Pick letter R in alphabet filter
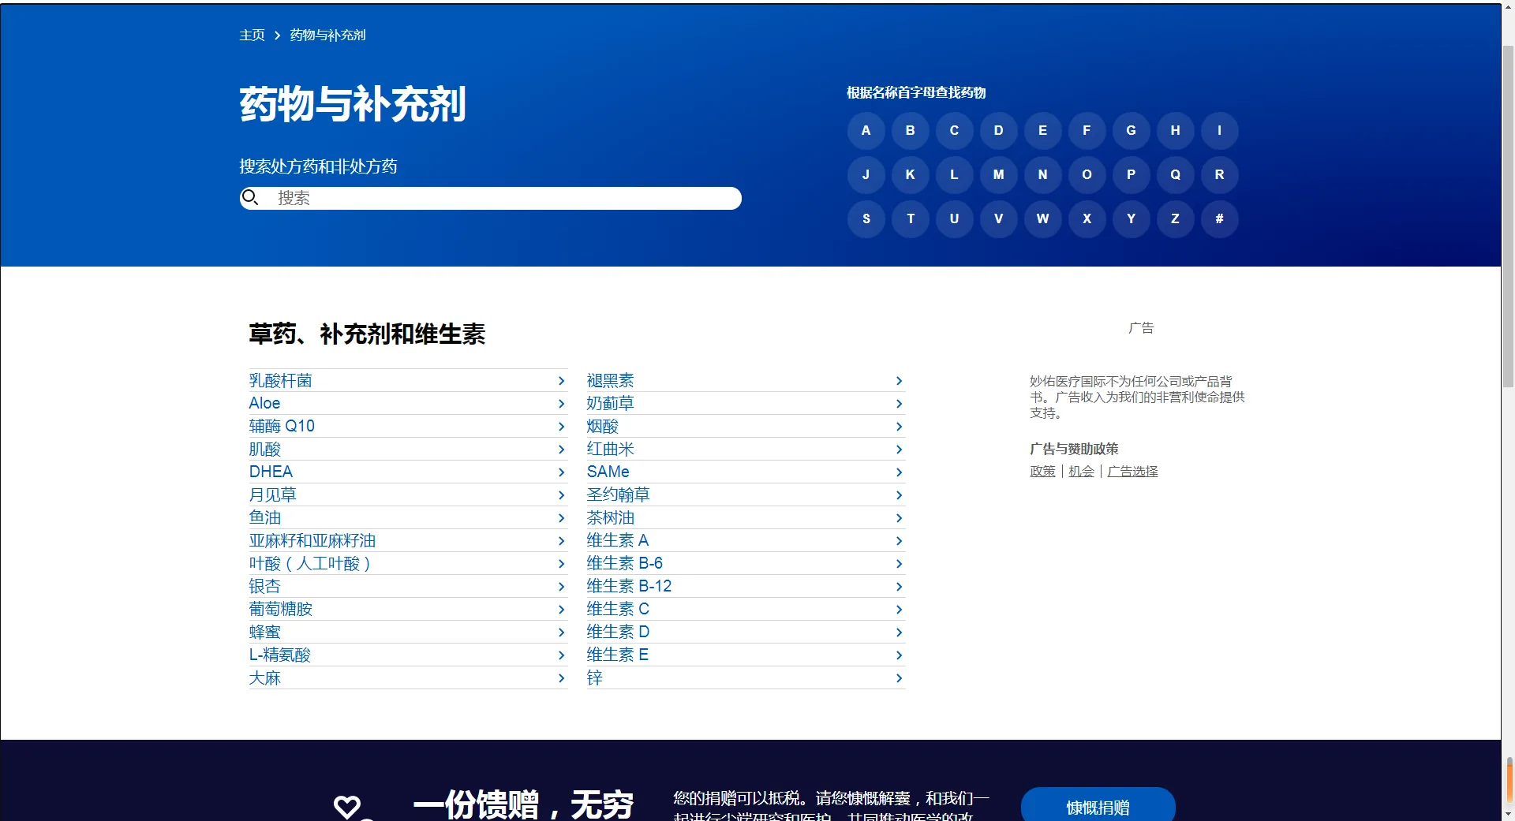The height and width of the screenshot is (821, 1515). tap(1219, 174)
